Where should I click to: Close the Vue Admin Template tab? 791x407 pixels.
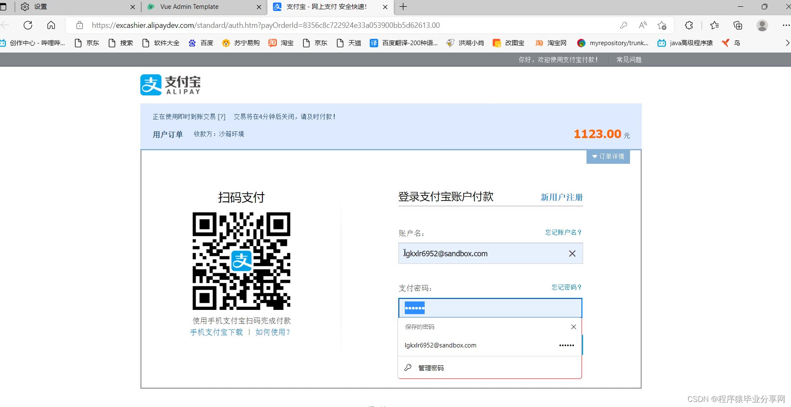259,7
